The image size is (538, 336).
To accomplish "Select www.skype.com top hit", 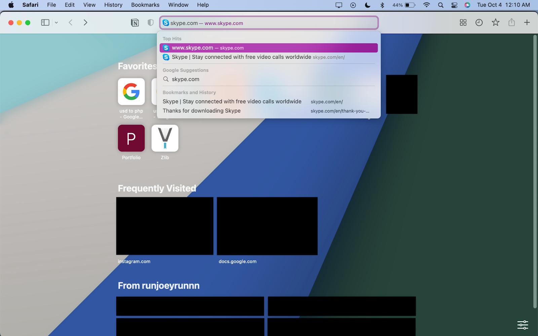I will [269, 48].
